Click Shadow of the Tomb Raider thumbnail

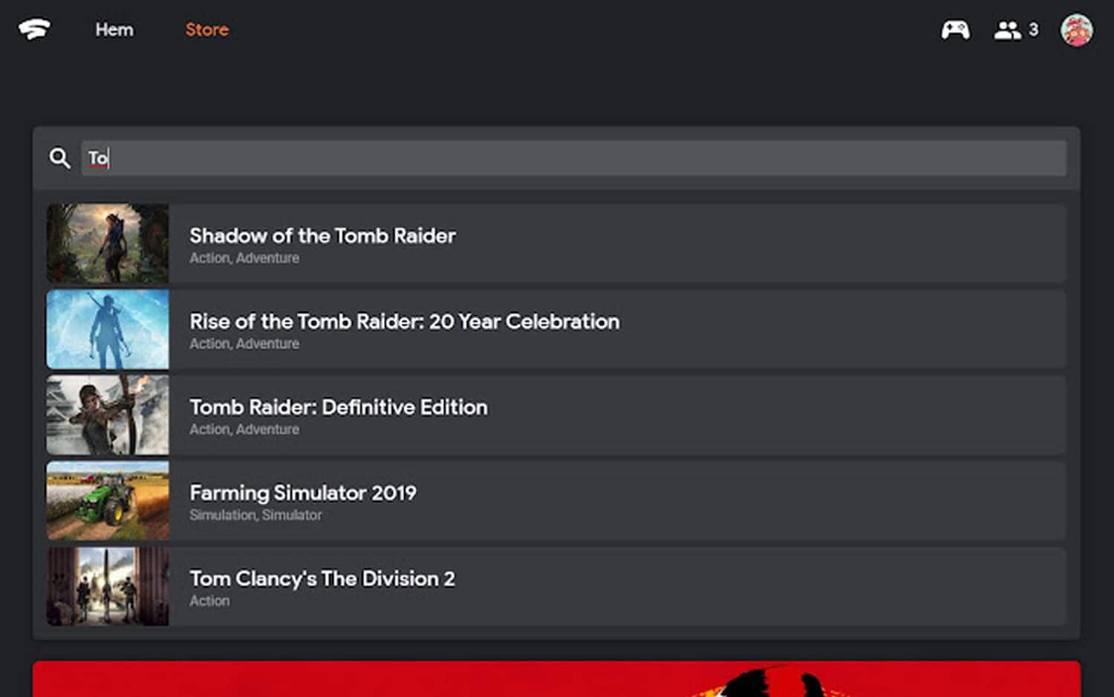click(x=108, y=244)
